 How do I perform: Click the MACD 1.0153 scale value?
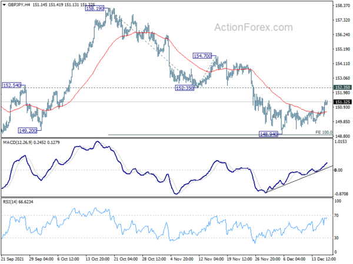pos(341,141)
